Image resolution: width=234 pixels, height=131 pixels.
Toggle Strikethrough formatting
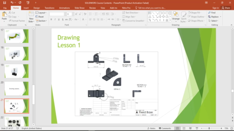tap(67, 19)
